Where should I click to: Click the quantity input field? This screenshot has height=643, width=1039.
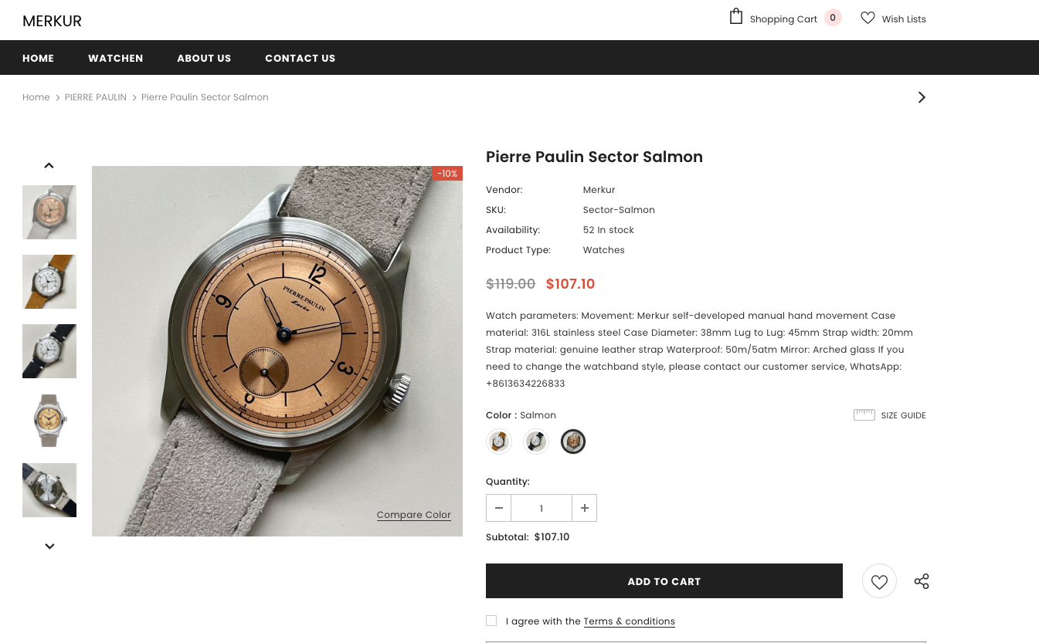pyautogui.click(x=542, y=508)
